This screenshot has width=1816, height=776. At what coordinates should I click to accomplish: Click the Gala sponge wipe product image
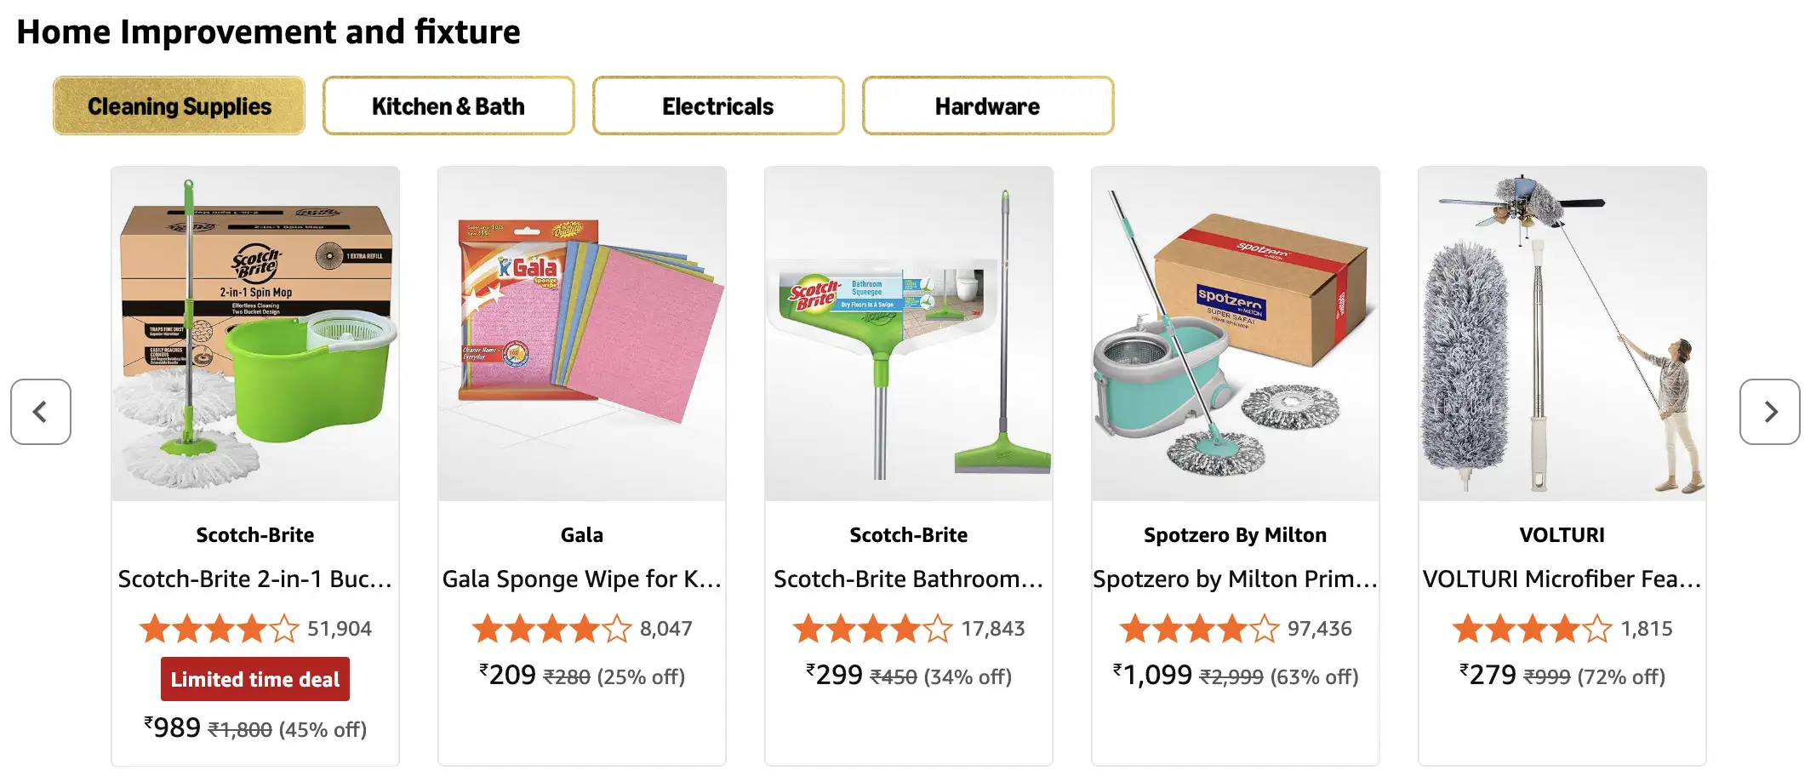(x=582, y=334)
